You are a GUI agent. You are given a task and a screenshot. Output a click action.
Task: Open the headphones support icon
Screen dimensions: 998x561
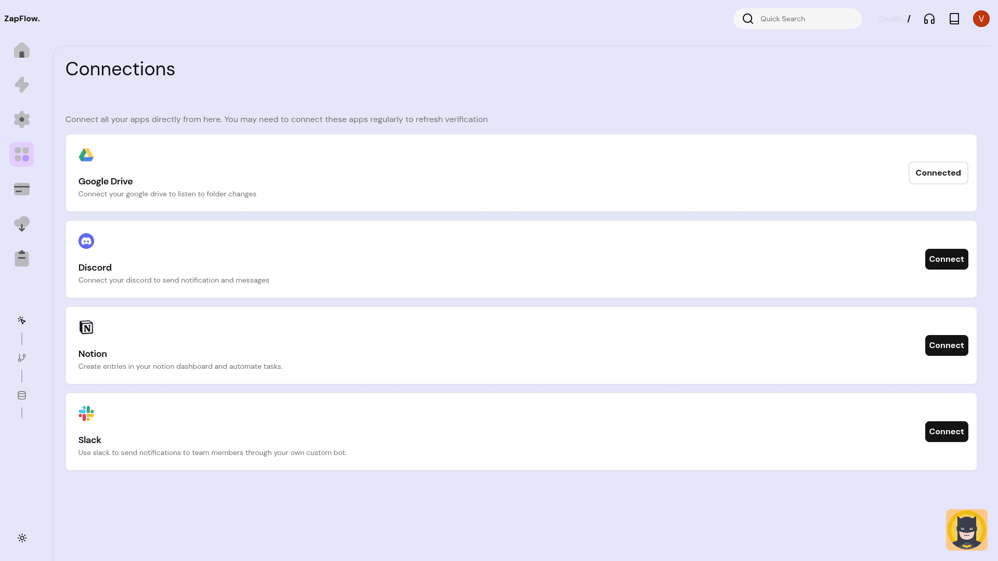tap(929, 19)
